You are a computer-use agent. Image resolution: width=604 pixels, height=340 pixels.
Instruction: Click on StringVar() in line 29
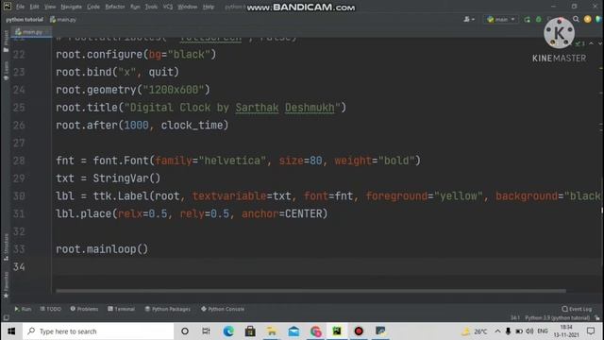126,178
